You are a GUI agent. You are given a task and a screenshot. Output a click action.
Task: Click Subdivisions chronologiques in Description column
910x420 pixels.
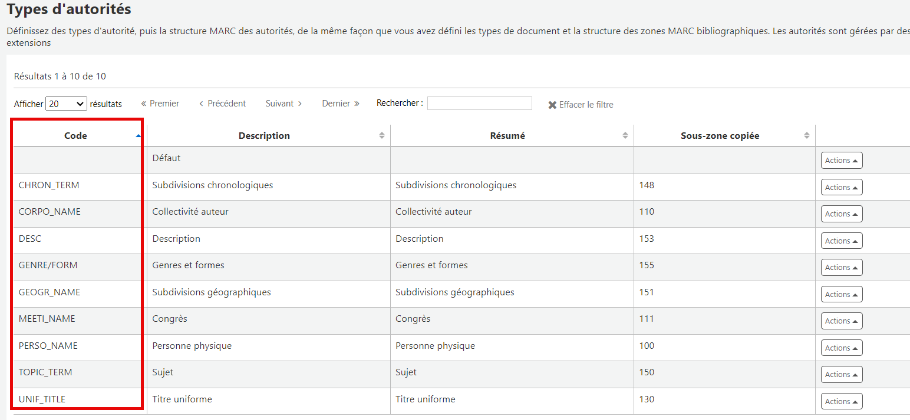point(213,185)
